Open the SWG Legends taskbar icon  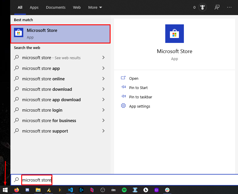113,190
